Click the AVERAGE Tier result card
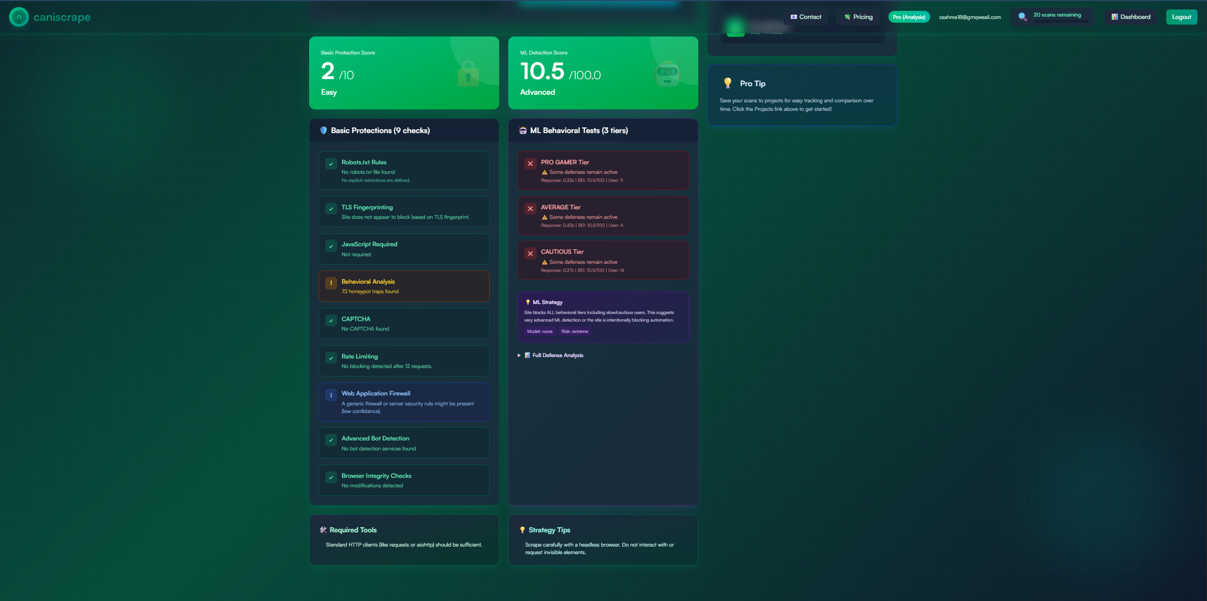1207x601 pixels. coord(603,215)
